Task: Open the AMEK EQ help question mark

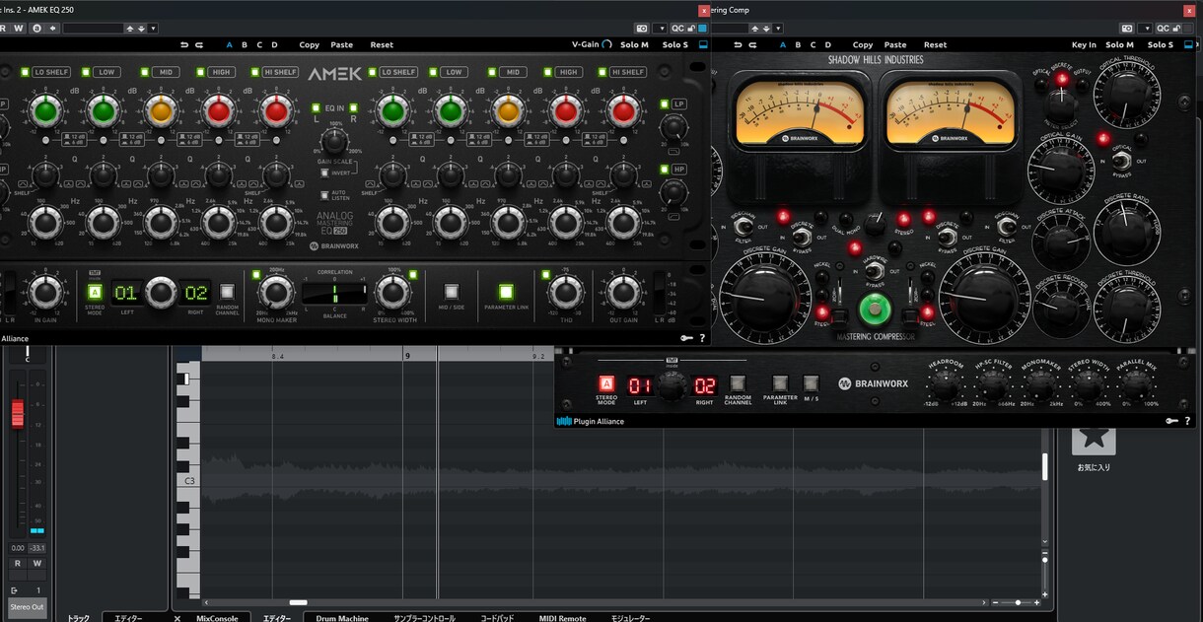Action: (x=702, y=338)
